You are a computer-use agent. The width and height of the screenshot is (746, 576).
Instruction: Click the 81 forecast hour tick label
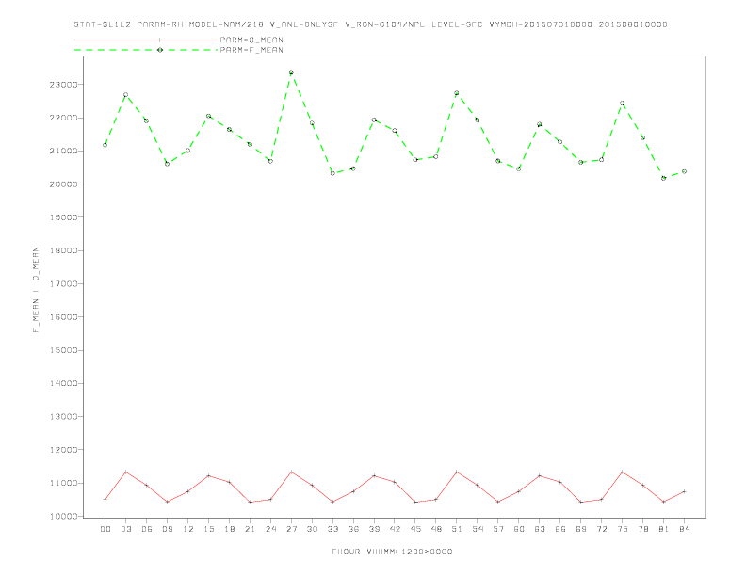(x=664, y=529)
